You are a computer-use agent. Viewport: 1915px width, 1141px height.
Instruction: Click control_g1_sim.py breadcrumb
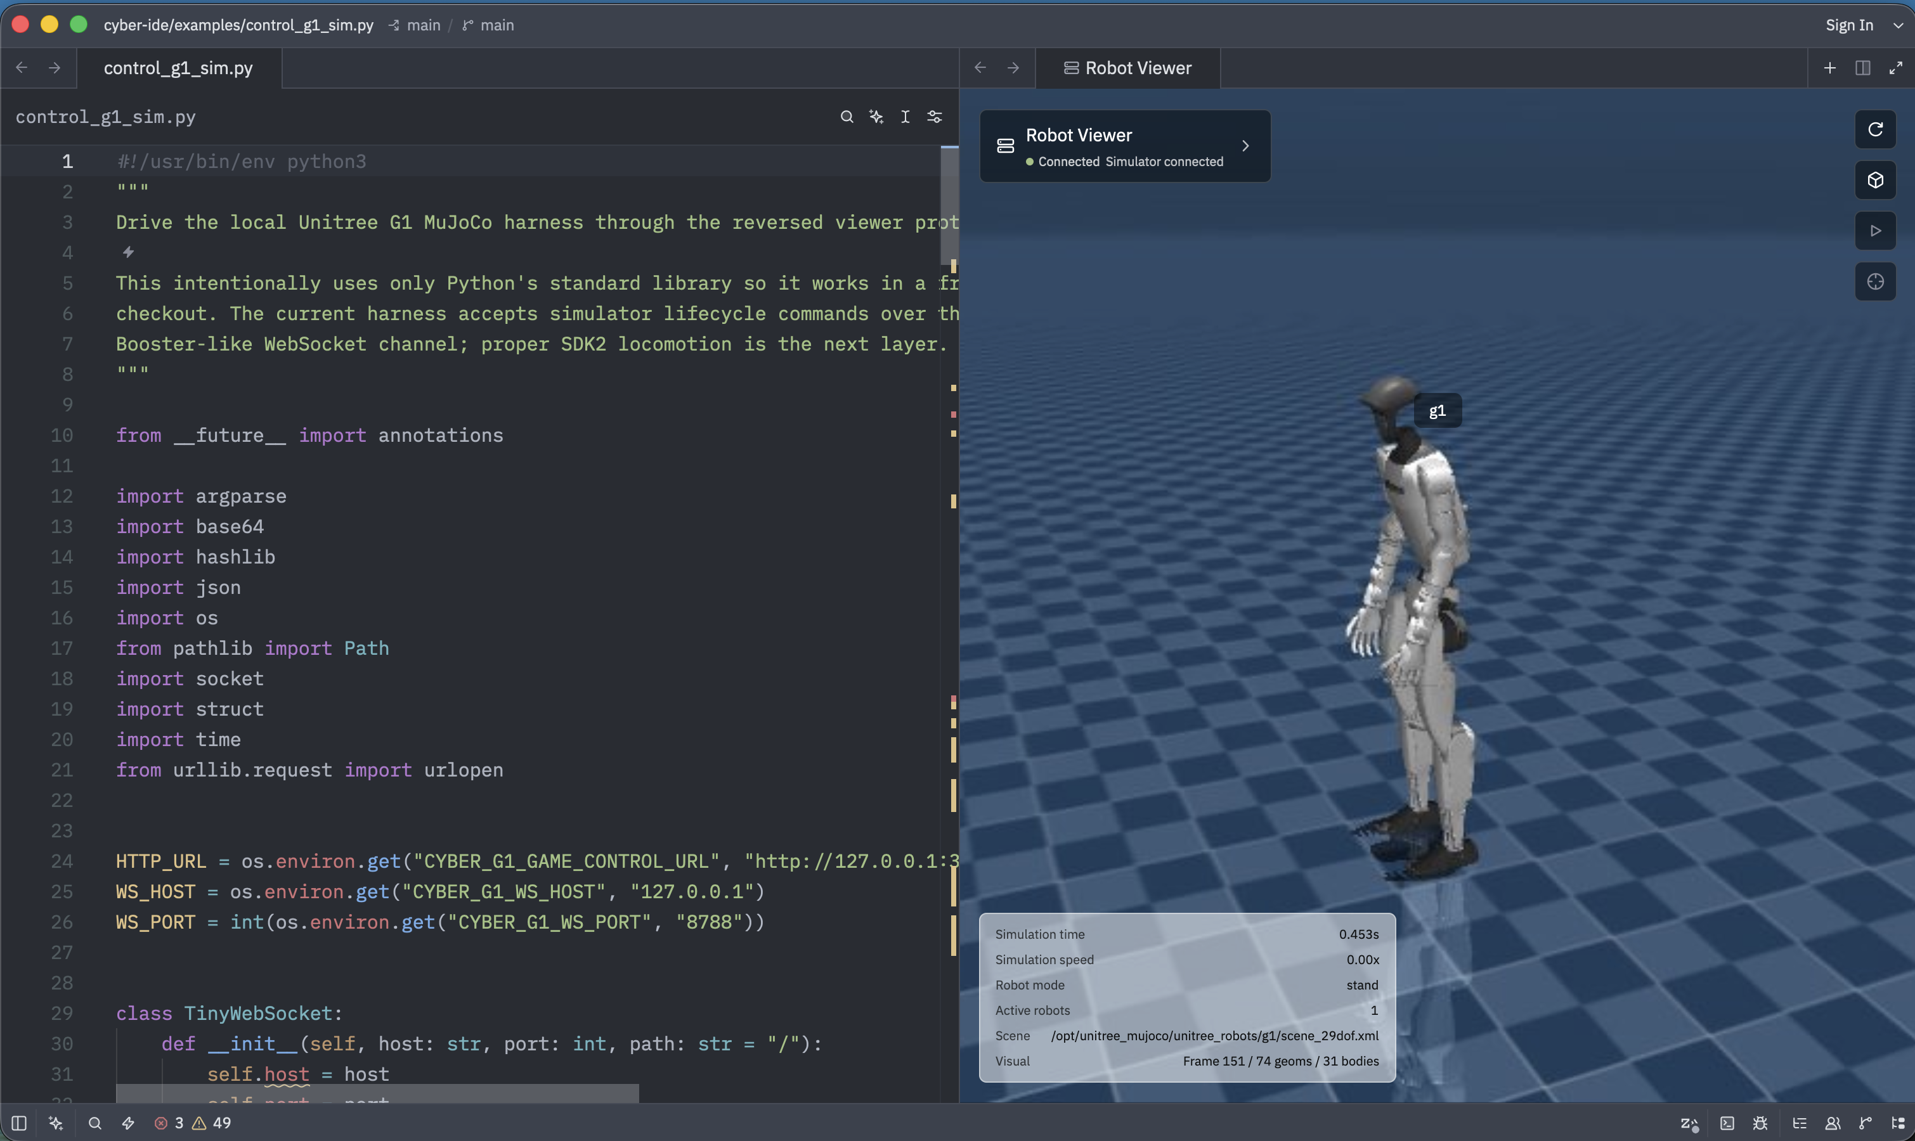(105, 117)
